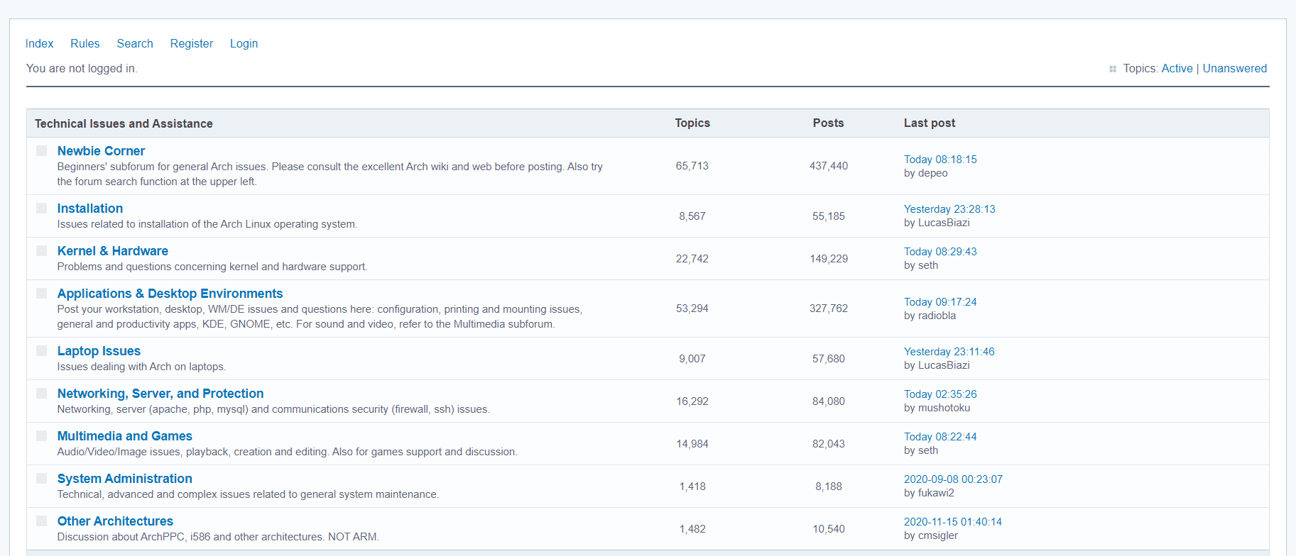
Task: Click the small grid icon before Topics
Action: coord(1113,69)
